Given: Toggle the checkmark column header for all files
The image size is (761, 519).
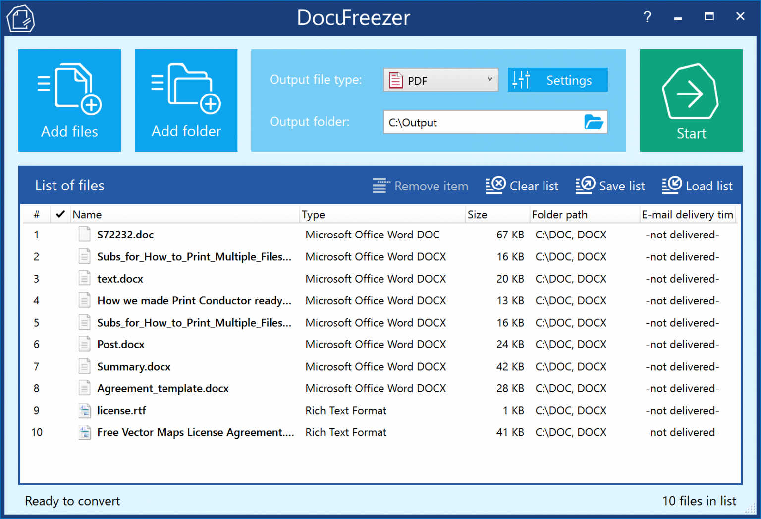Looking at the screenshot, I should pos(60,214).
